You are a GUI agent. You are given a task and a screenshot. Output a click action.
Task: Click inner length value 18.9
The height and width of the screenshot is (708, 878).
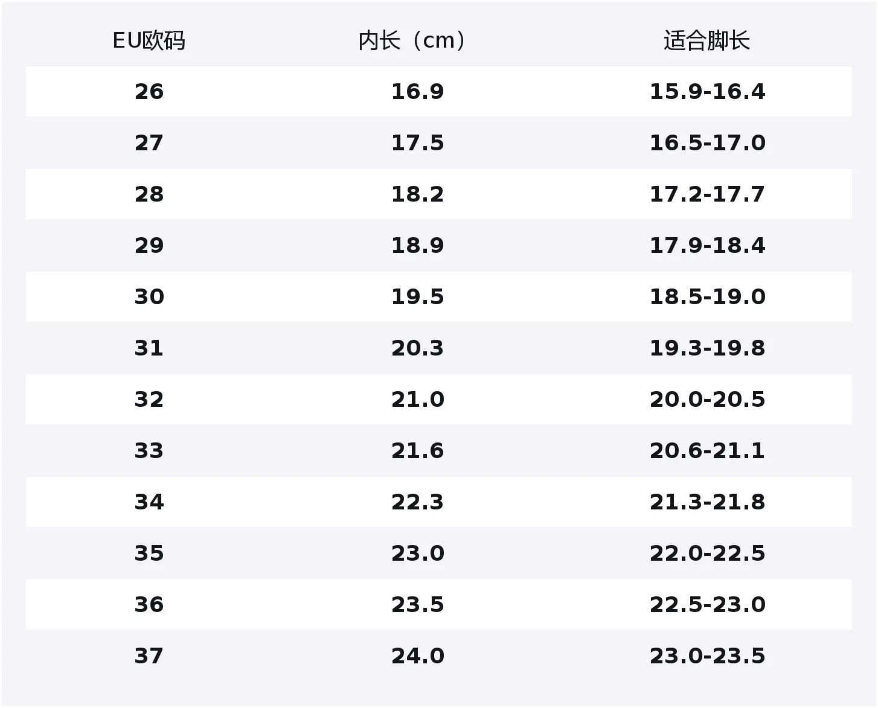[x=417, y=246]
